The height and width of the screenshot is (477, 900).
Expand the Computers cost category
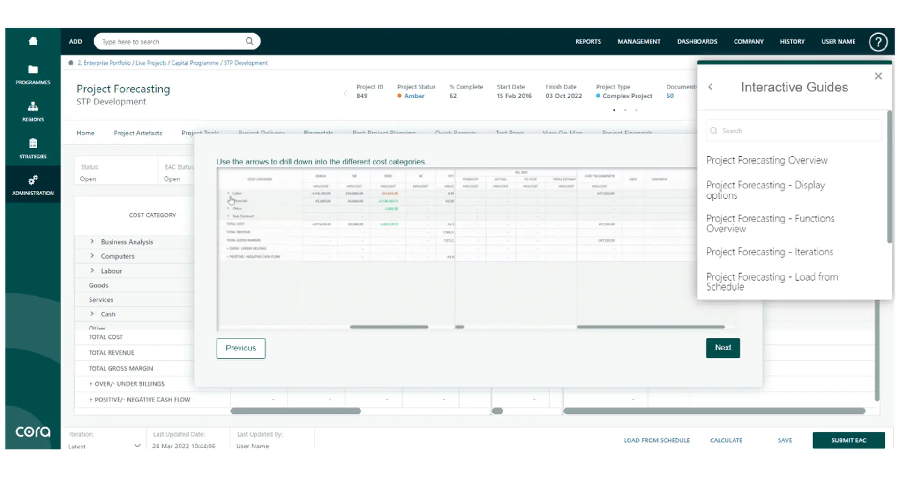coord(92,256)
